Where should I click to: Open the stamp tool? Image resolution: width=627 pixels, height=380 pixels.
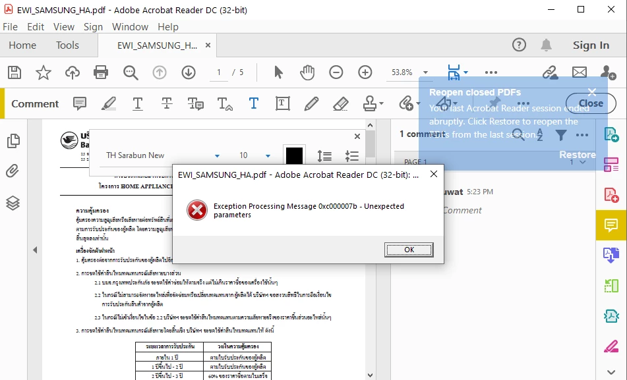[369, 103]
